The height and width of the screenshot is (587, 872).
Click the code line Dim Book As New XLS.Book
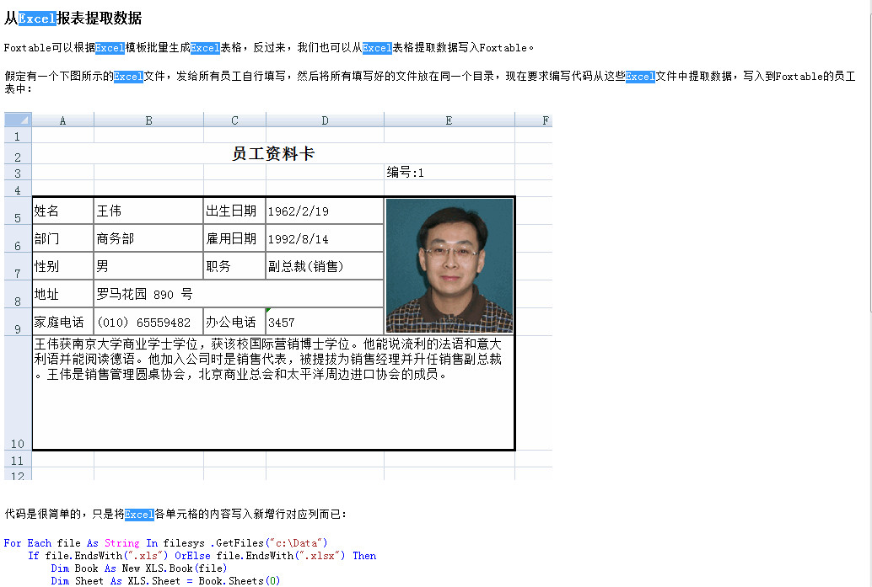coord(139,568)
